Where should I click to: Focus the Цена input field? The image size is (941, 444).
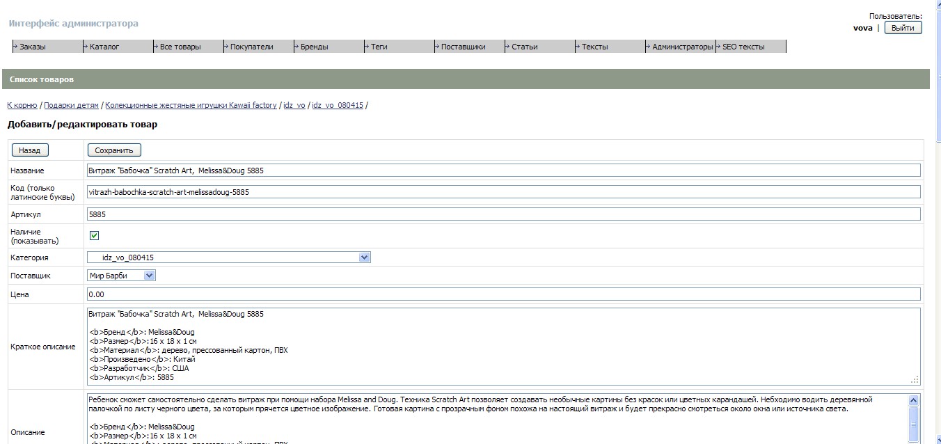coord(504,294)
